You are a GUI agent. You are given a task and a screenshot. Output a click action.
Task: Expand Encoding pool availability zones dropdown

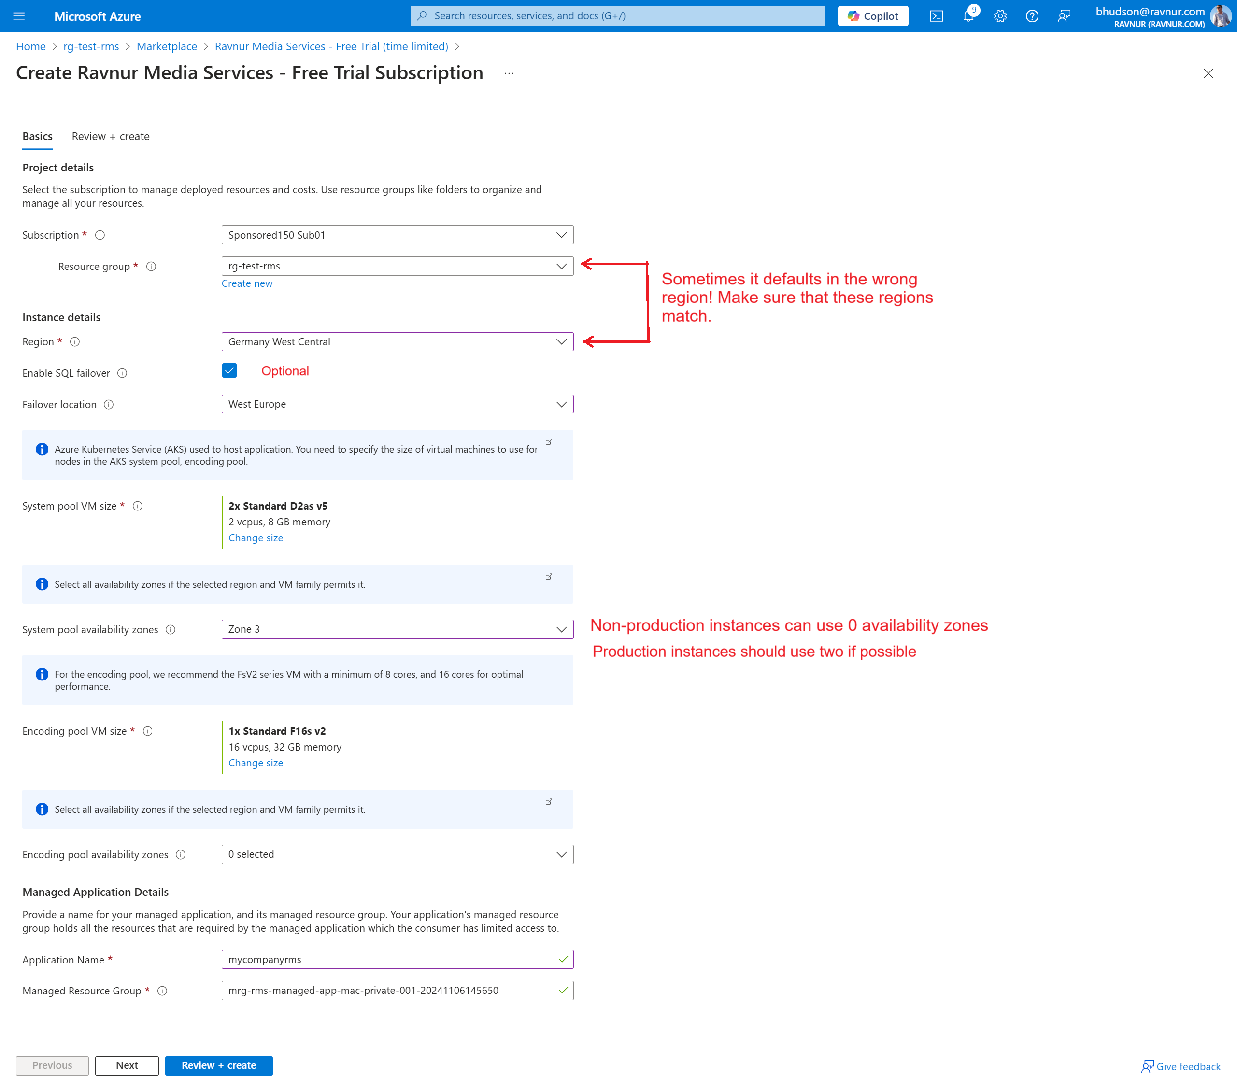397,854
